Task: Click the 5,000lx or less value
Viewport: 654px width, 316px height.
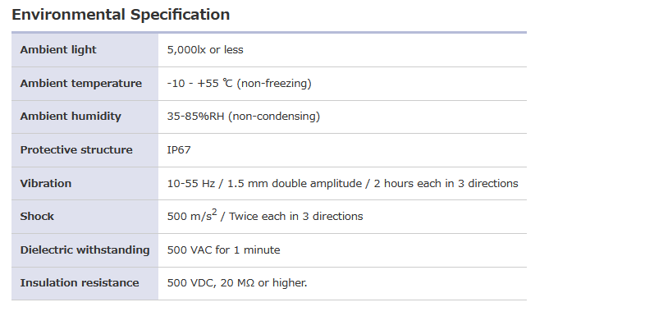Action: [x=205, y=50]
